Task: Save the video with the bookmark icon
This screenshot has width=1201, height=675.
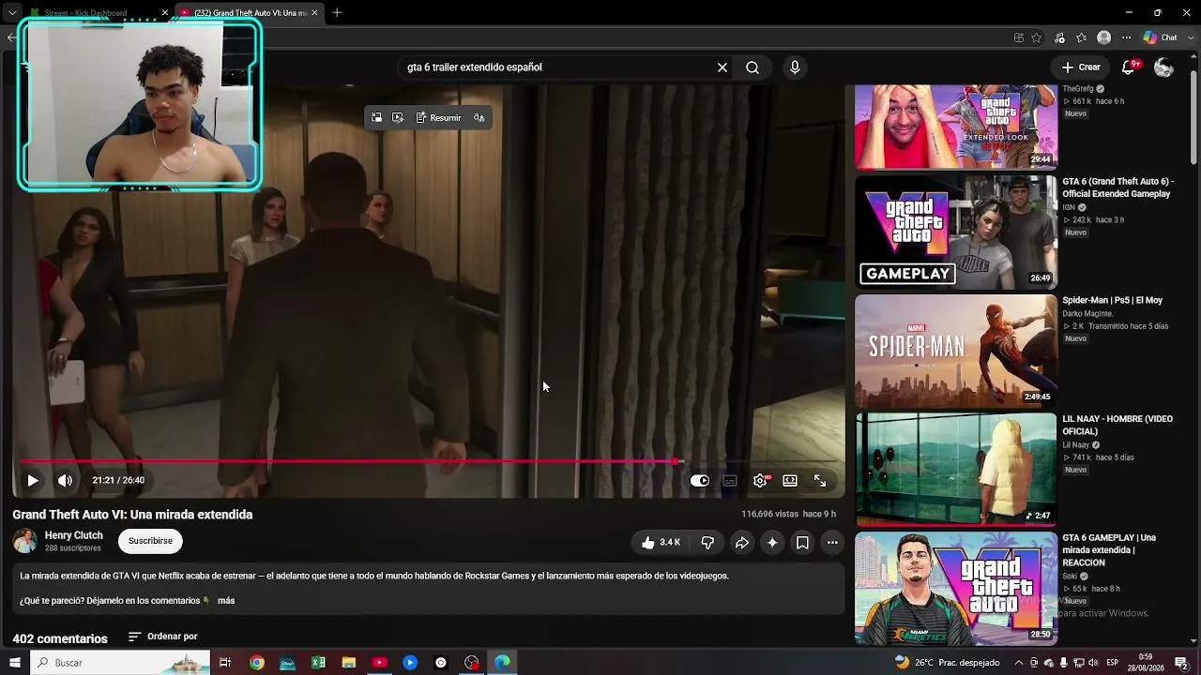Action: (x=802, y=542)
